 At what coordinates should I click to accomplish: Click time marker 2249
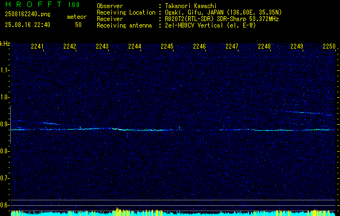(x=297, y=46)
